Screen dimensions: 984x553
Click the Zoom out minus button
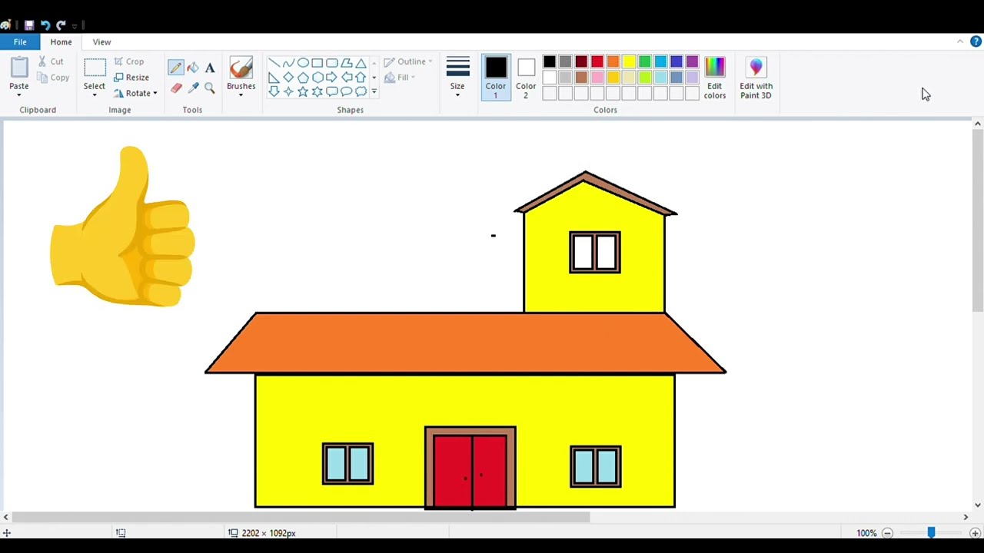pos(887,533)
